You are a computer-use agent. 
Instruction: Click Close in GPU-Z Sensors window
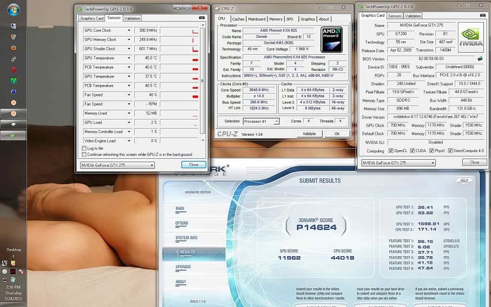194,165
